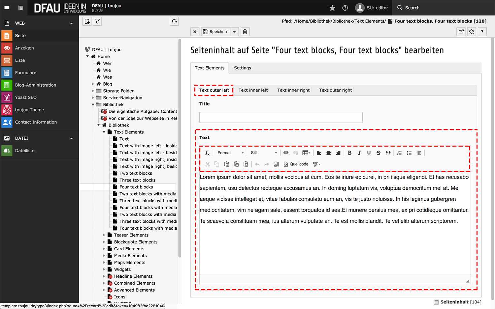This screenshot has height=309, width=495.
Task: Toggle Quellcode source view
Action: coord(296,164)
